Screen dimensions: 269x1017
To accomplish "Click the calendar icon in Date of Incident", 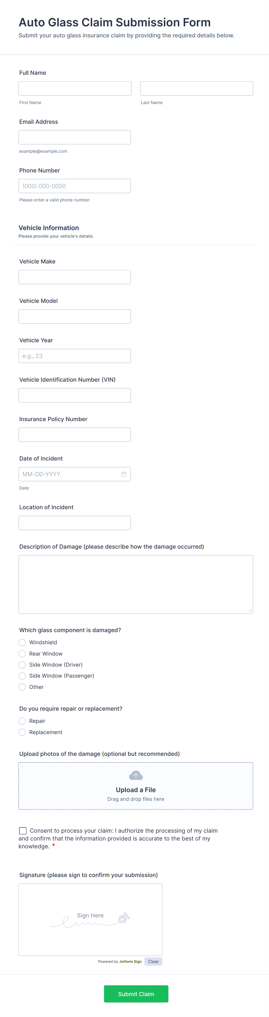I will click(x=124, y=474).
